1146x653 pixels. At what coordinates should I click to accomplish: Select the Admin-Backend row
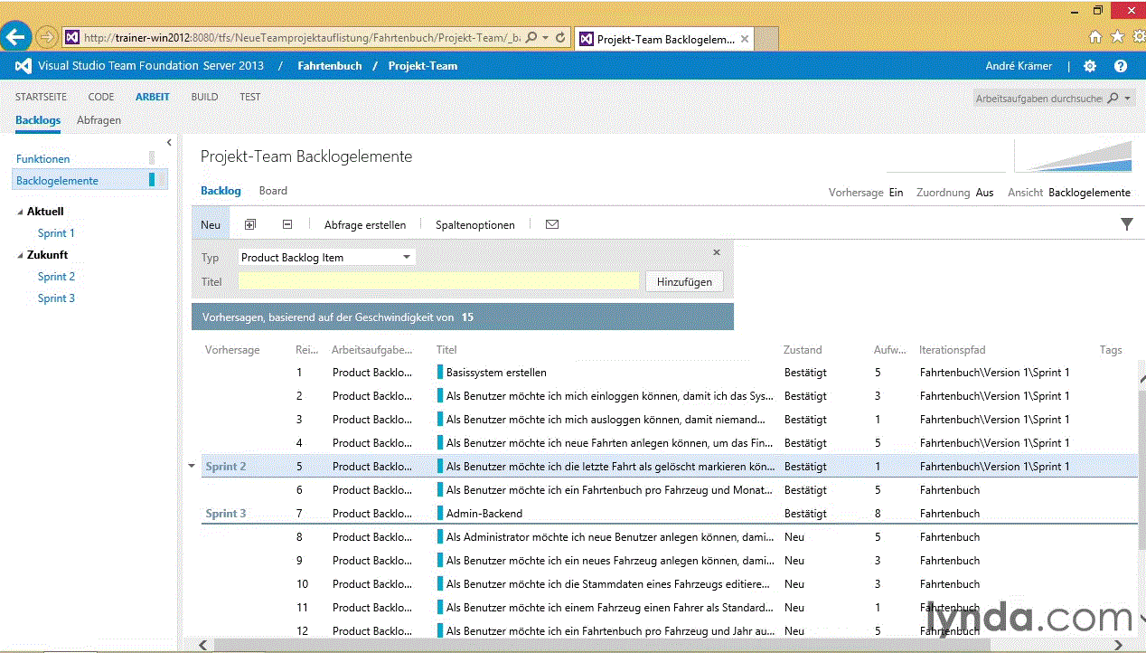pos(667,513)
